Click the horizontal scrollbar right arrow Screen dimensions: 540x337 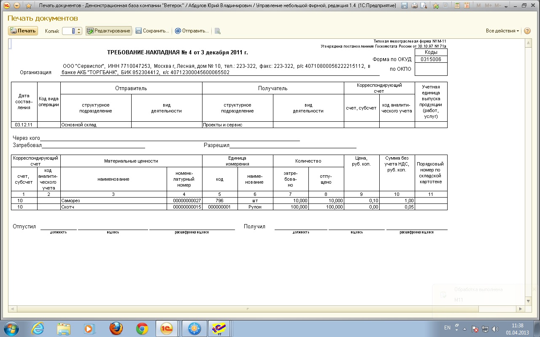click(x=521, y=308)
